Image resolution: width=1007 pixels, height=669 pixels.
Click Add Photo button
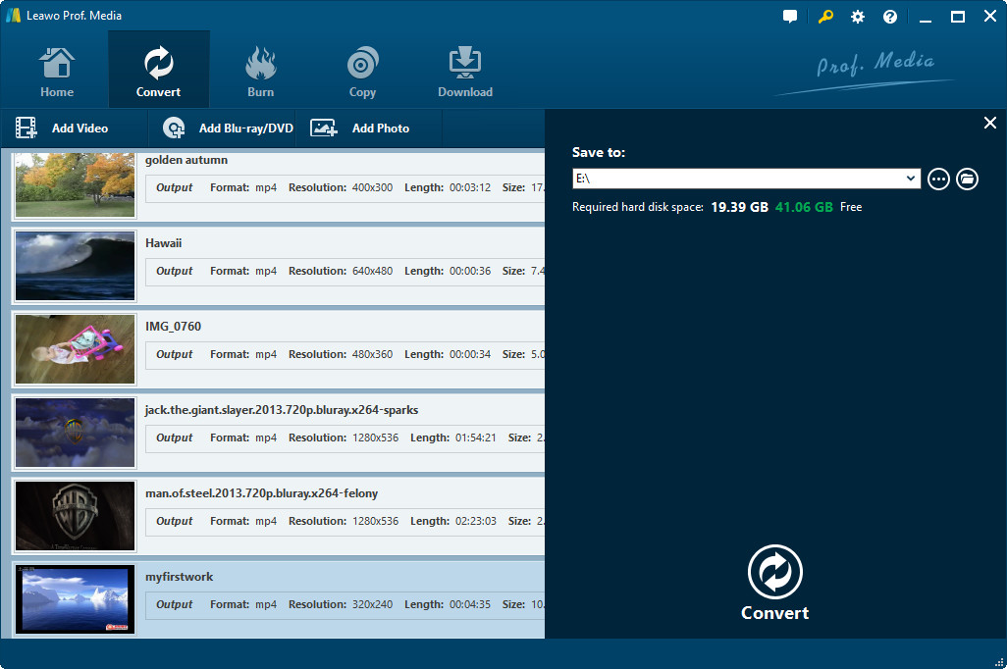(361, 129)
